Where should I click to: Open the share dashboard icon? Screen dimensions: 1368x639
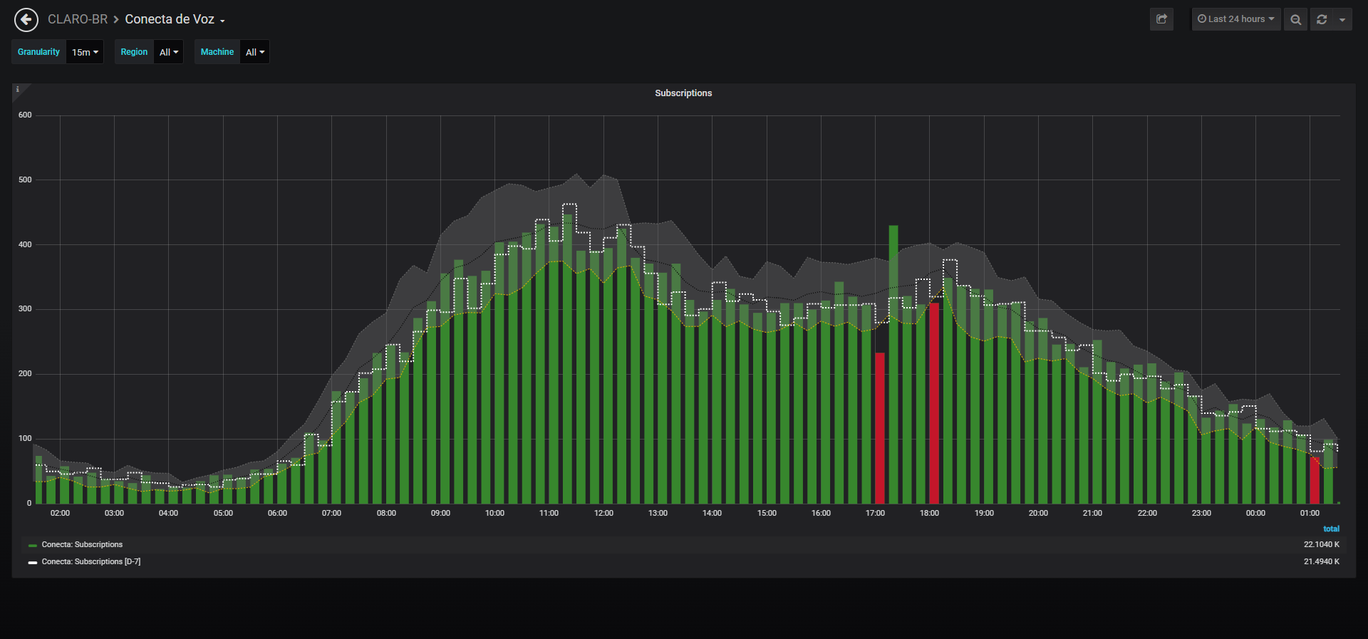click(x=1161, y=19)
